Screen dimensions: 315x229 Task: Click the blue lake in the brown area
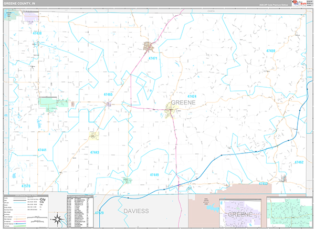pos(212,207)
